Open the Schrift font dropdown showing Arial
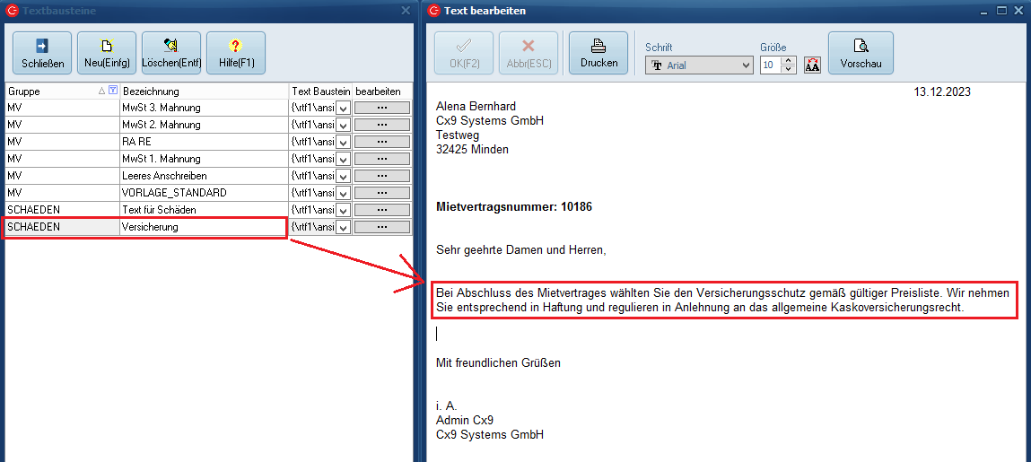 [x=699, y=65]
